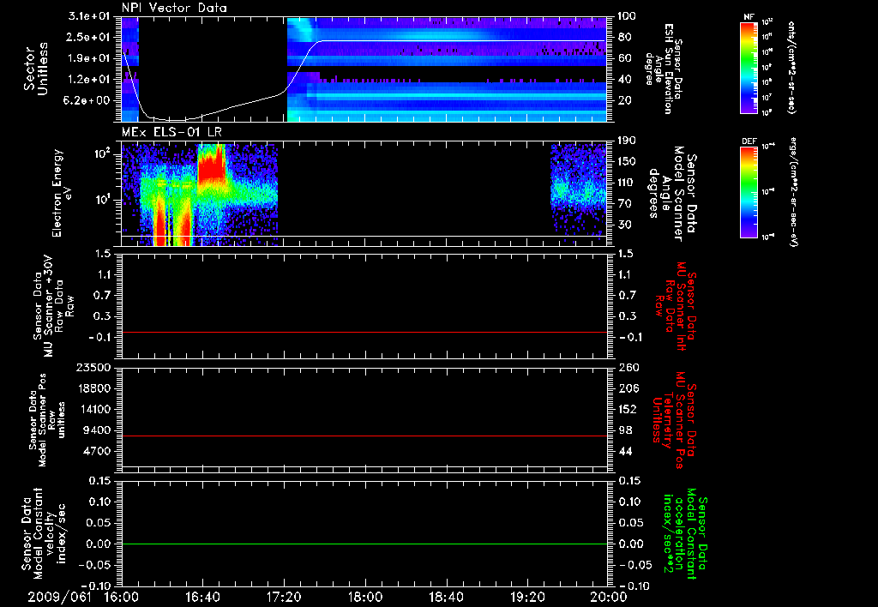Viewport: 878px width, 607px height.
Task: Click the 98 telemetry tick label
Action: click(x=625, y=430)
